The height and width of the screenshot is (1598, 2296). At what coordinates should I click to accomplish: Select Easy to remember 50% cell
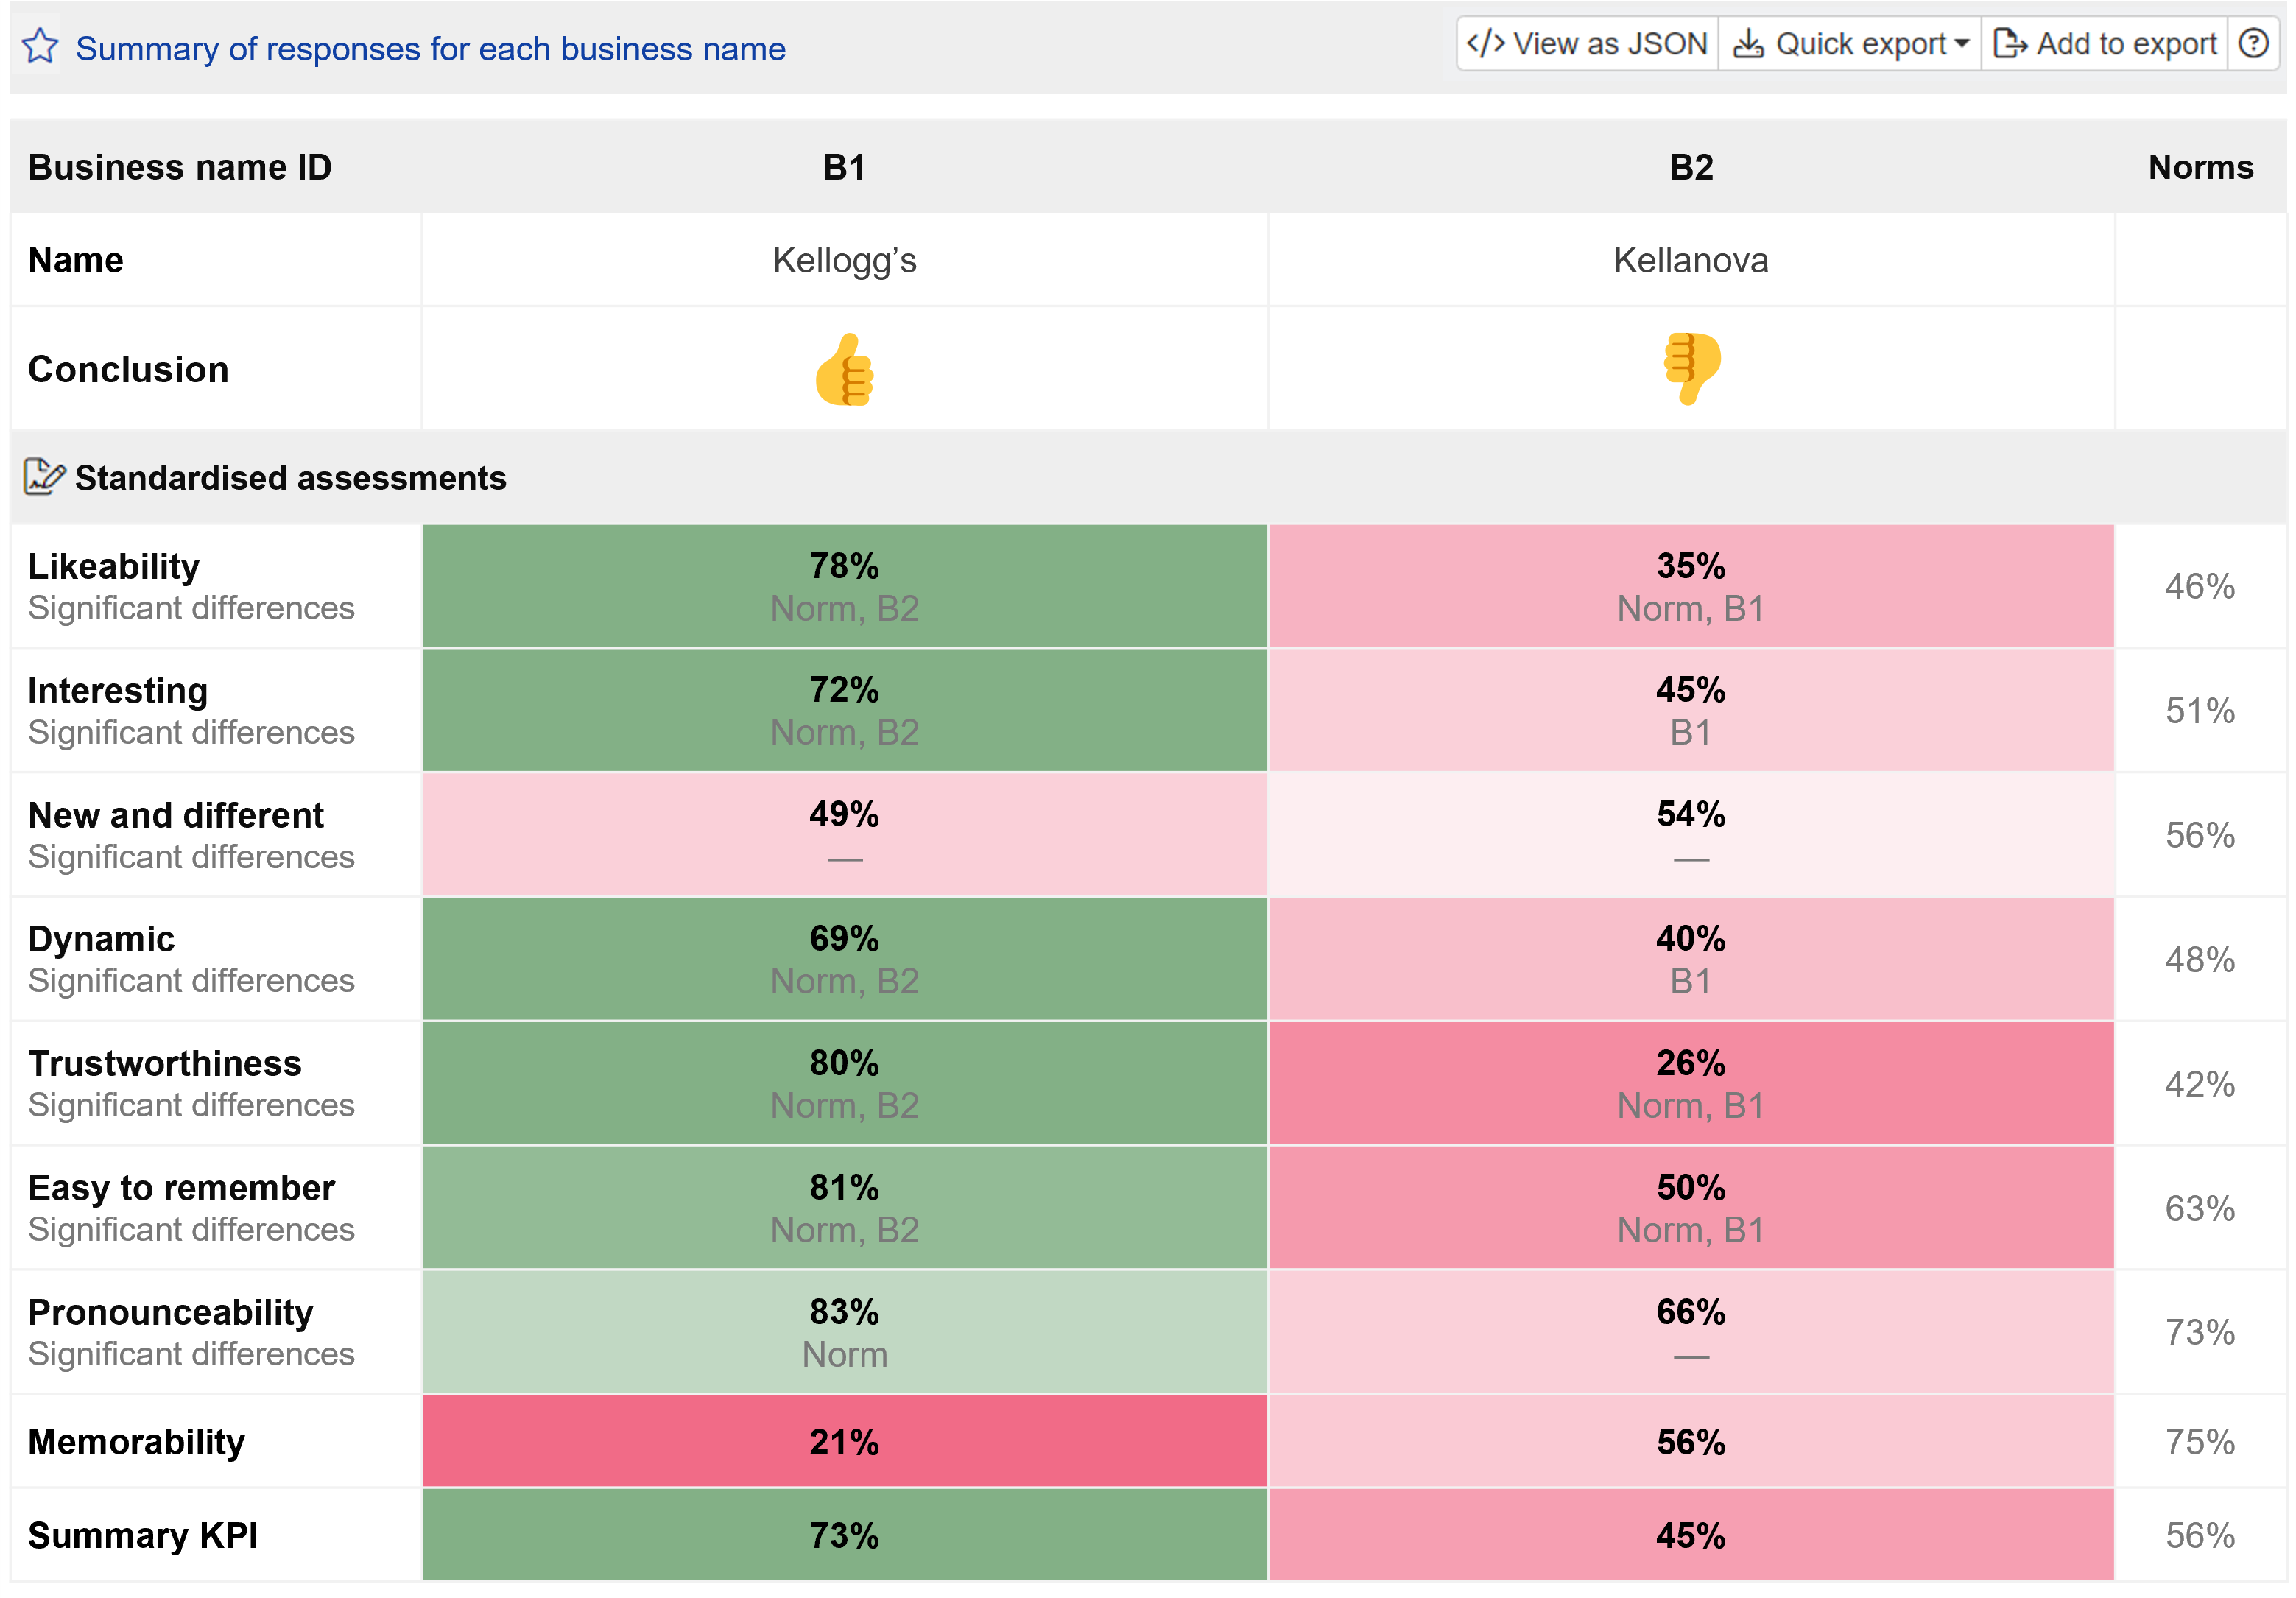pyautogui.click(x=1691, y=1208)
